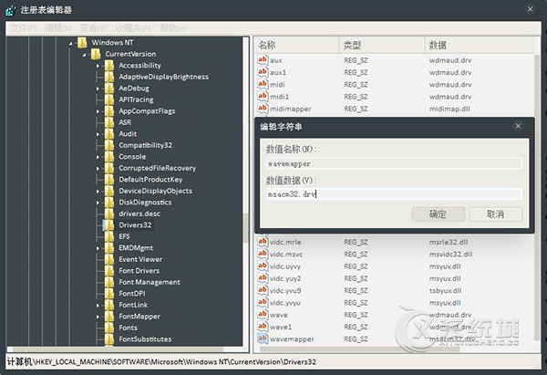This screenshot has width=547, height=375.
Task: Click the Fonts folder icon
Action: 109,328
